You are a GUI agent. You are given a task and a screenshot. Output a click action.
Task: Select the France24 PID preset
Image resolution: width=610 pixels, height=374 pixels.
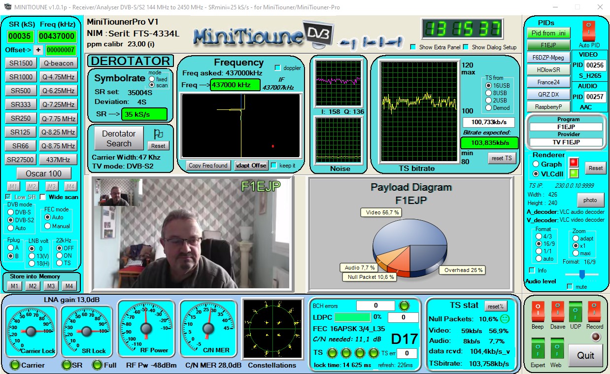click(548, 82)
